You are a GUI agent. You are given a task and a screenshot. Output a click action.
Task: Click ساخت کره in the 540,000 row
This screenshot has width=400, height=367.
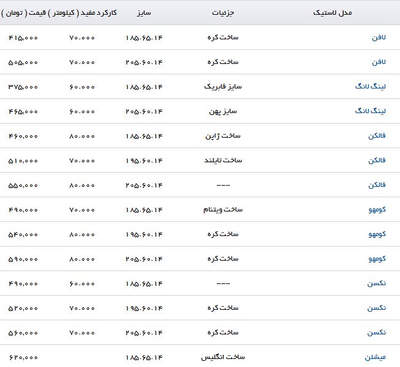point(223,234)
